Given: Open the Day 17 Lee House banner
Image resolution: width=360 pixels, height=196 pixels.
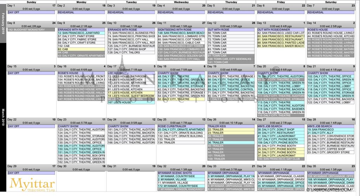Looking at the screenshot, I should (x=131, y=73).
